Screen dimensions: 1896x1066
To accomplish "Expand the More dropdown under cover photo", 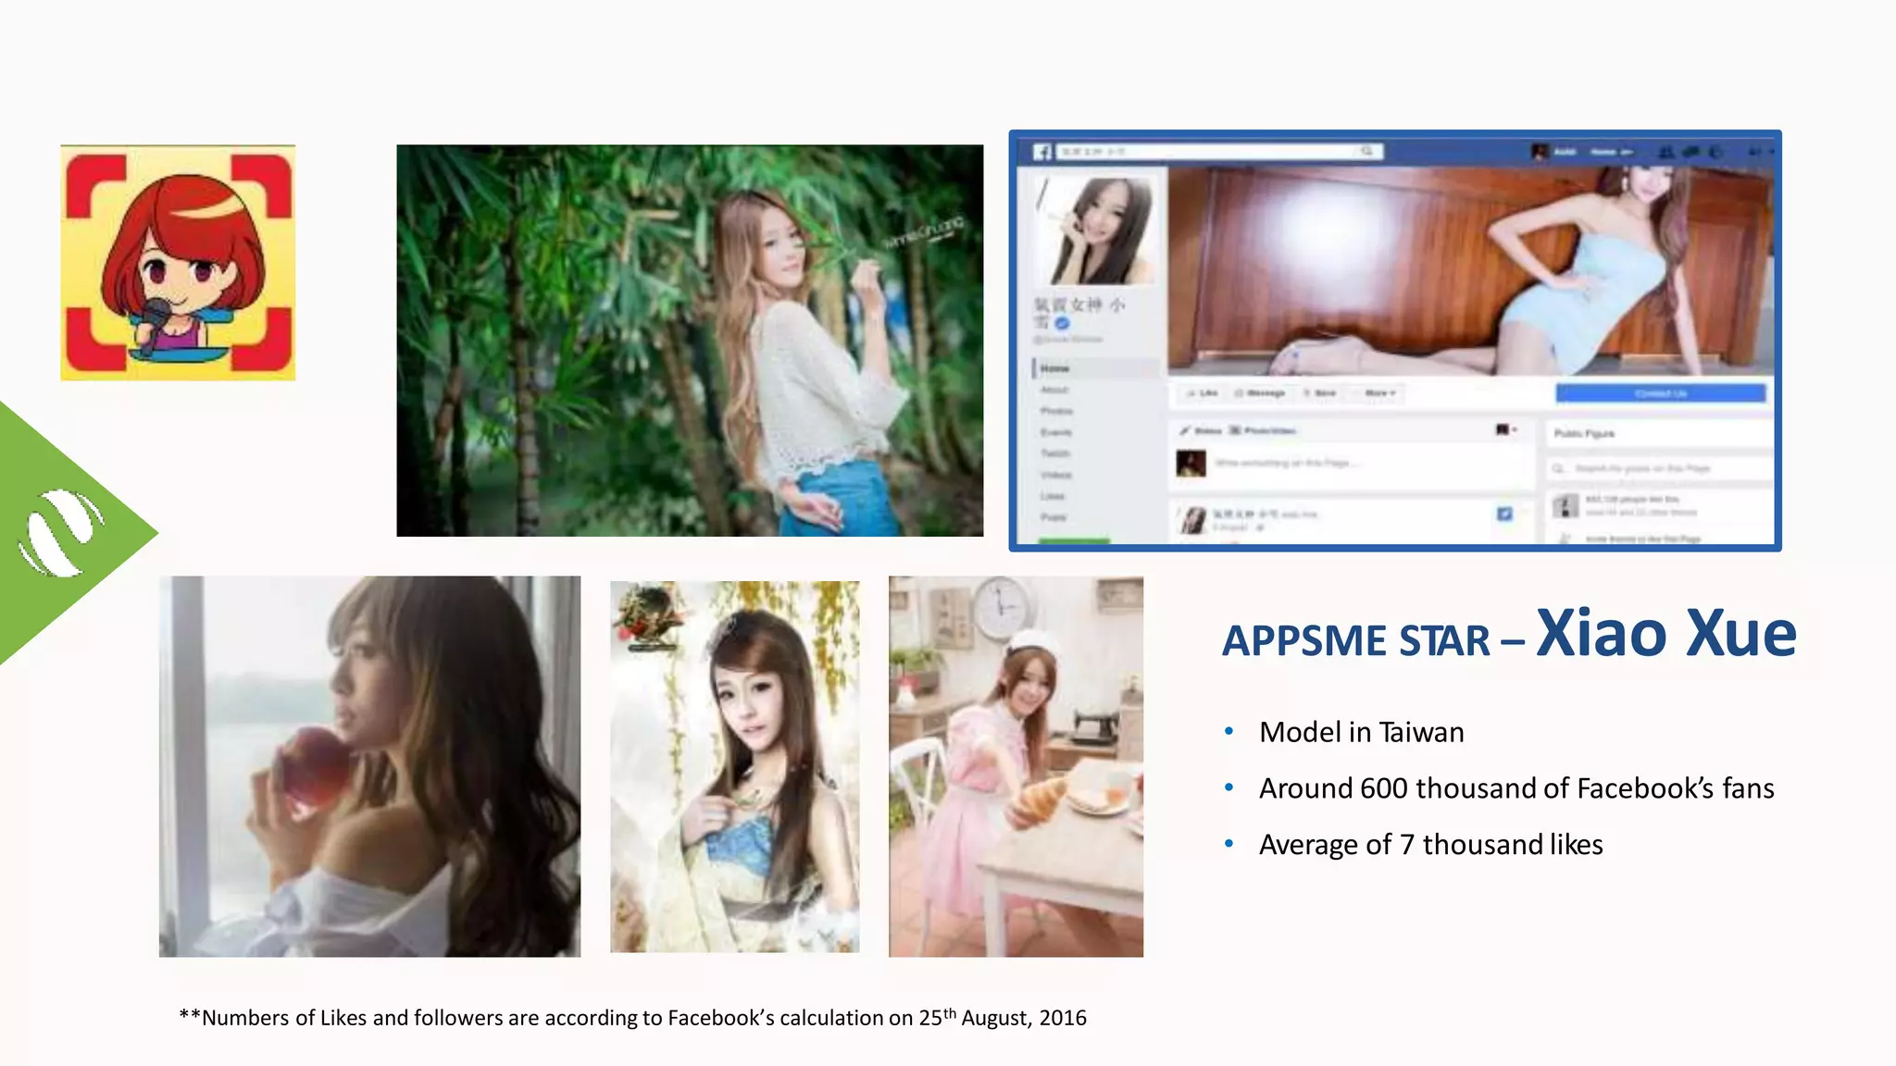I will click(x=1379, y=393).
